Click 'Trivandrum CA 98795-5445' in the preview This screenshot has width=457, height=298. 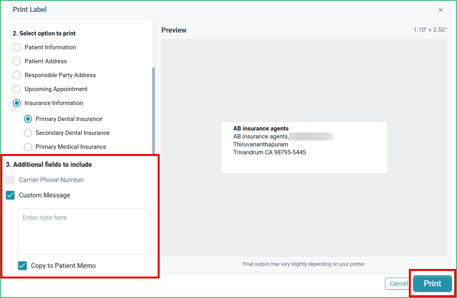tap(270, 152)
